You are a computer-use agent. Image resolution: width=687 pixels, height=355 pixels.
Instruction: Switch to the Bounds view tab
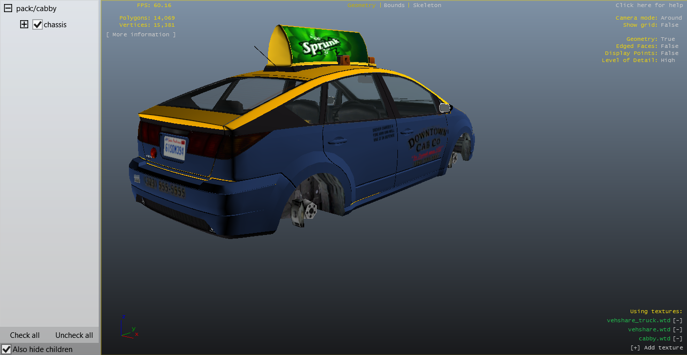click(x=394, y=5)
